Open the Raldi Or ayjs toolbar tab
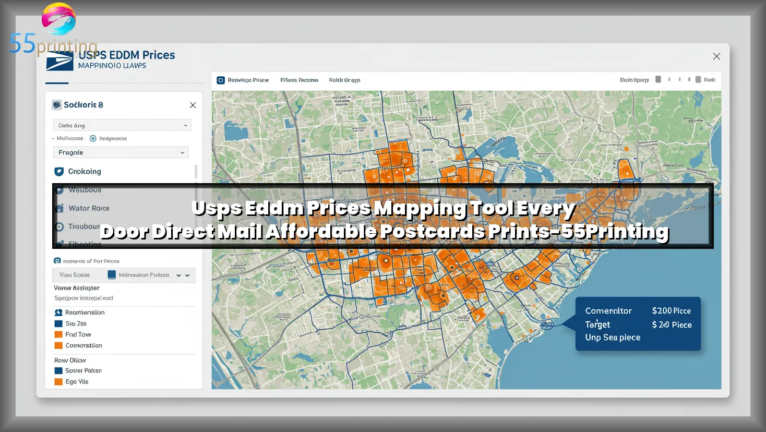 (344, 80)
